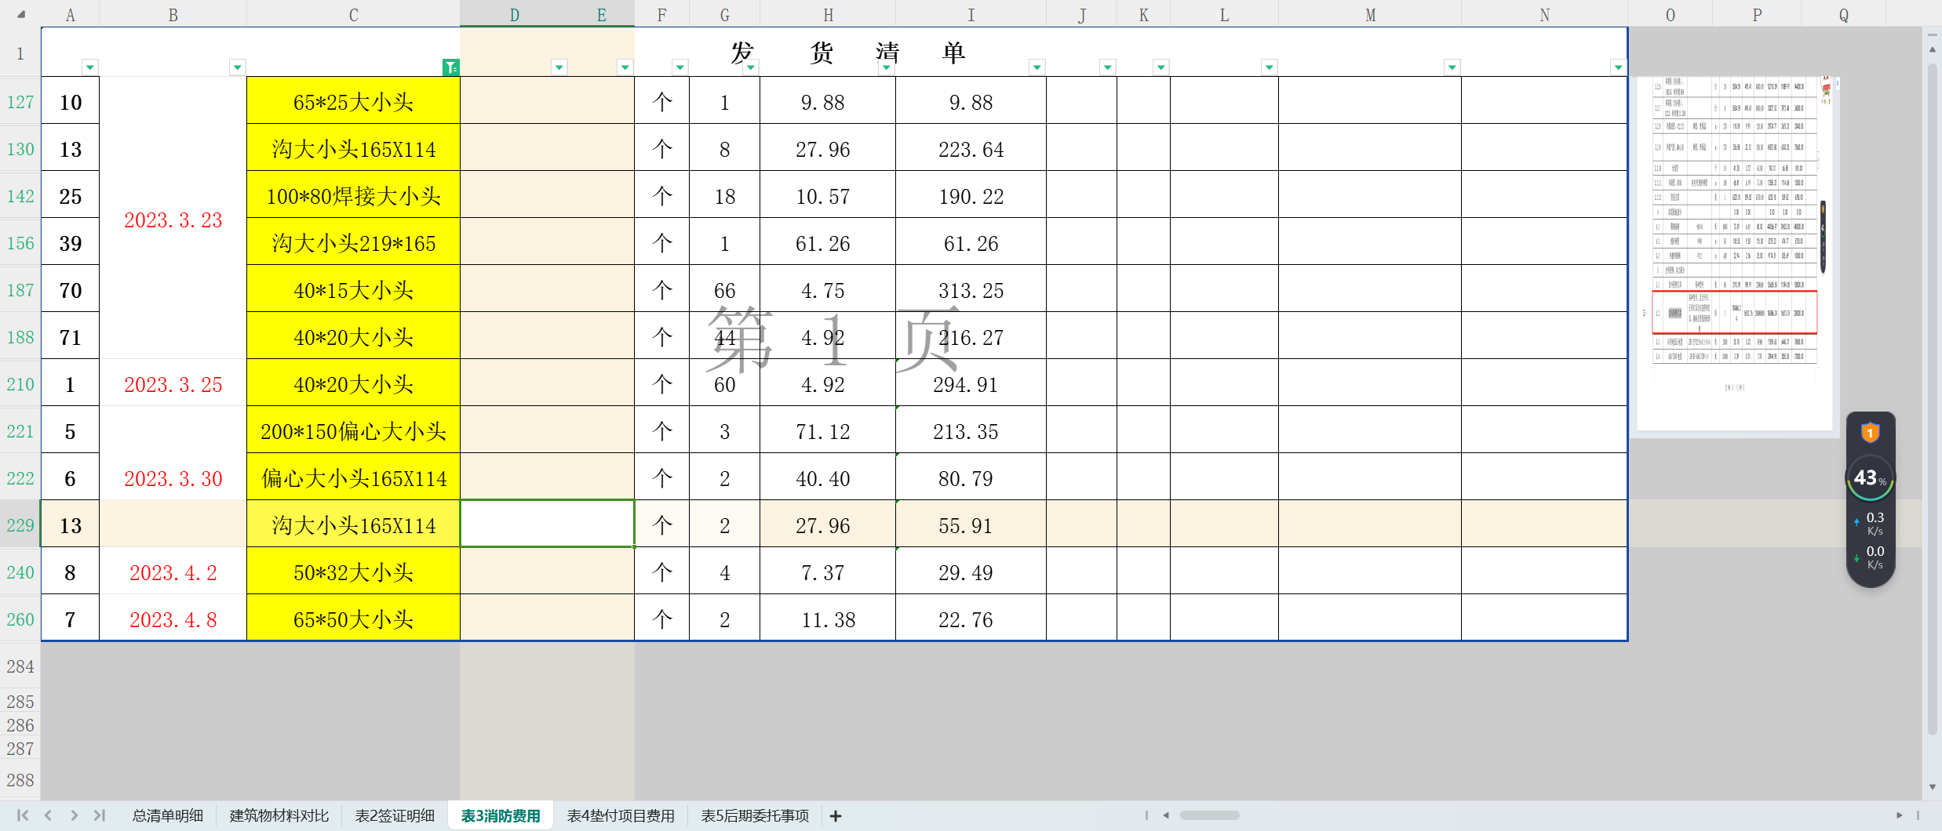Click the vertical scrollbar thumb
This screenshot has height=831, width=1942.
[1932, 400]
